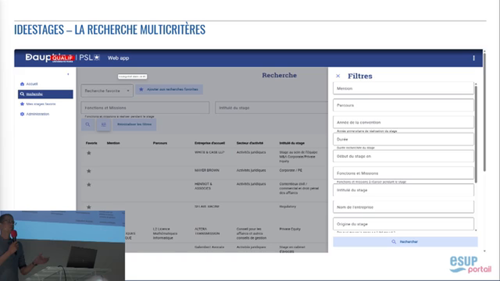Click the Rechercher button in Filtres panel

pos(405,242)
